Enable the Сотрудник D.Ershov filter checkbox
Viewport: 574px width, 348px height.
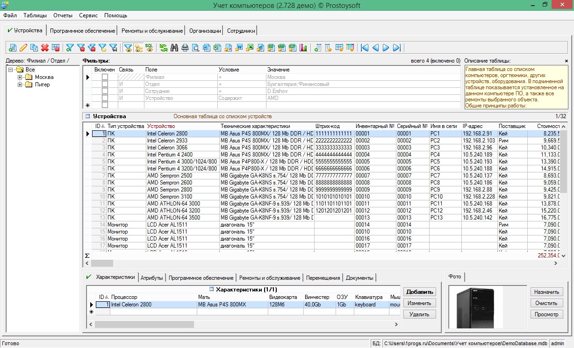(105, 91)
